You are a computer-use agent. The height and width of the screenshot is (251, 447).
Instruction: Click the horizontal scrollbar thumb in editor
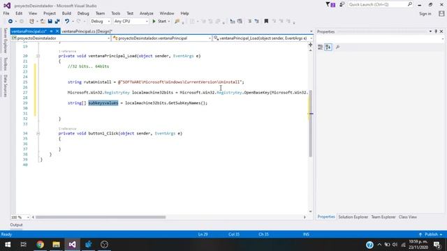101,217
